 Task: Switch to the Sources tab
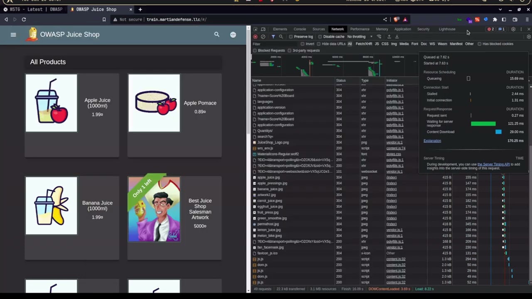point(319,29)
